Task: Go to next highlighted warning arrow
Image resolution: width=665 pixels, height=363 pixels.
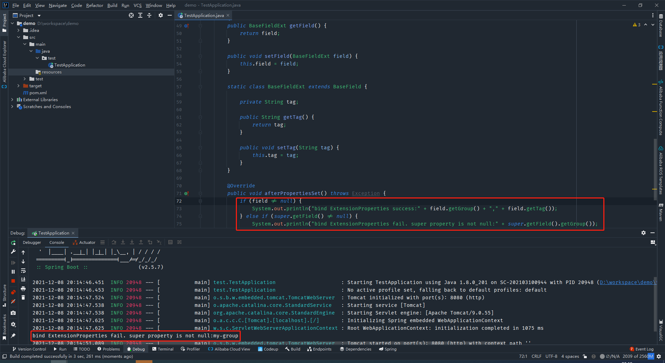Action: coord(653,25)
